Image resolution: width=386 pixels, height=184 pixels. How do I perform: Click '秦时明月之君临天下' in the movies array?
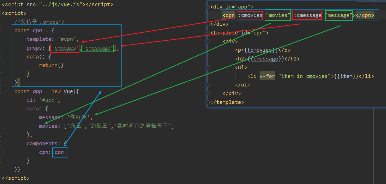point(143,126)
